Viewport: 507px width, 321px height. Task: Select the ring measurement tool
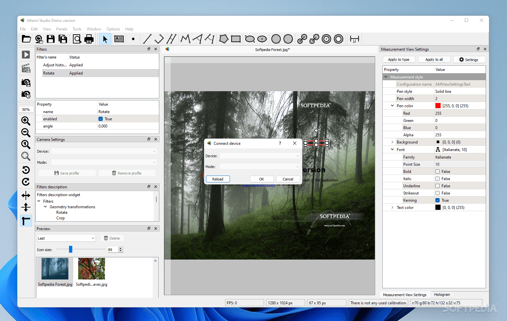point(326,39)
